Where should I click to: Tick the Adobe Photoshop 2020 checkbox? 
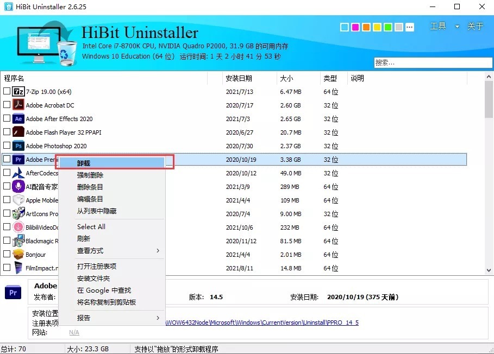tap(7, 146)
